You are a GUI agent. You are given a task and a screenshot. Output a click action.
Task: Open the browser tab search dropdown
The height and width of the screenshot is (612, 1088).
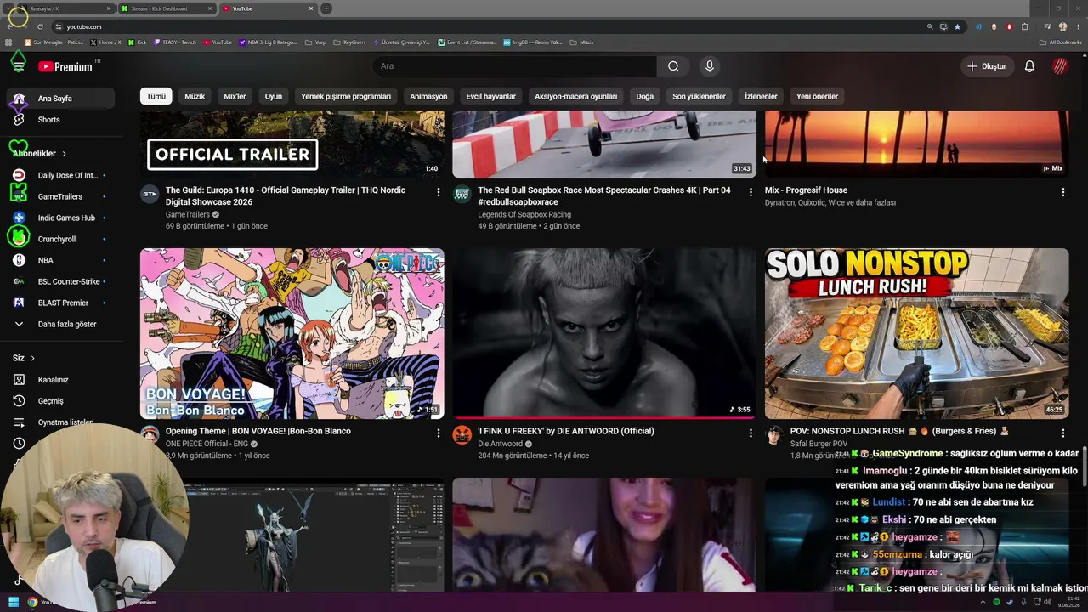point(9,8)
